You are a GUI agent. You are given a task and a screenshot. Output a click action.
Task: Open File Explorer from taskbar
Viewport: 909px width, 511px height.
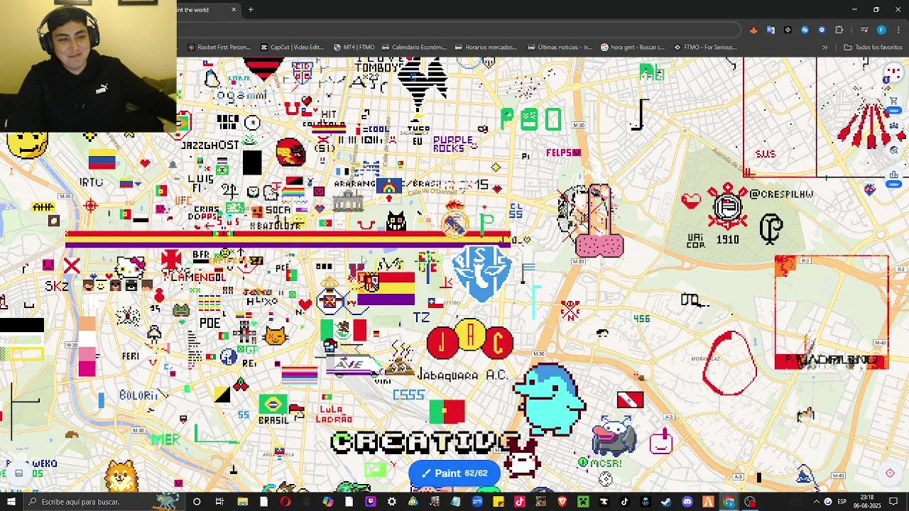coord(242,502)
